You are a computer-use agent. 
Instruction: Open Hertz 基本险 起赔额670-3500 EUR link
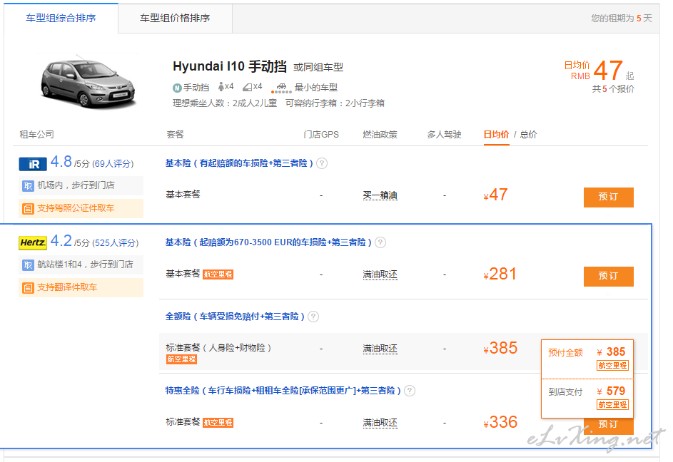click(268, 242)
